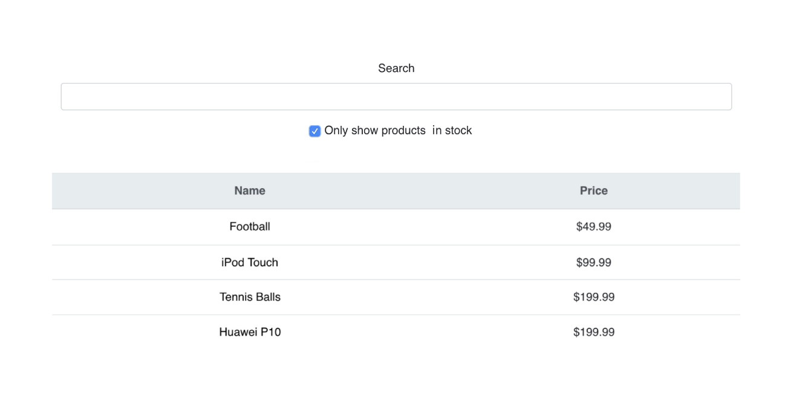The width and height of the screenshot is (808, 415).
Task: Click the $199.99 price in the Huawei P10 row
Action: pyautogui.click(x=593, y=332)
